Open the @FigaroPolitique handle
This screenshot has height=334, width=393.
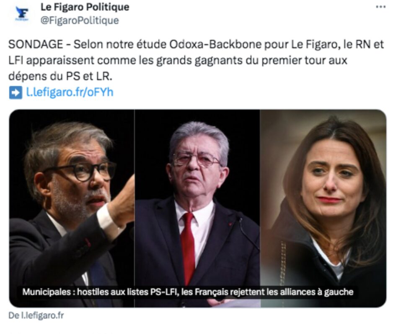pyautogui.click(x=80, y=20)
